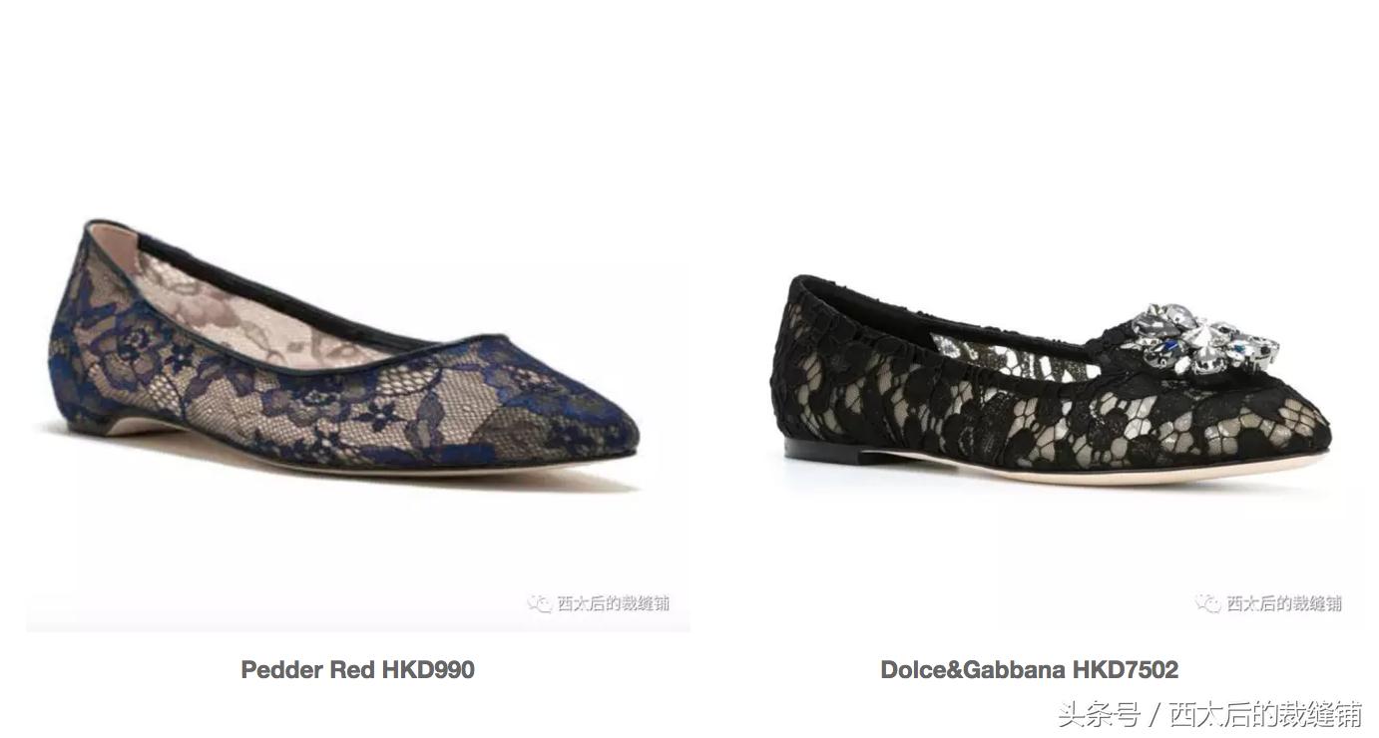Click the WeChat icon under right shoe
This screenshot has height=738, width=1379.
point(1207,603)
